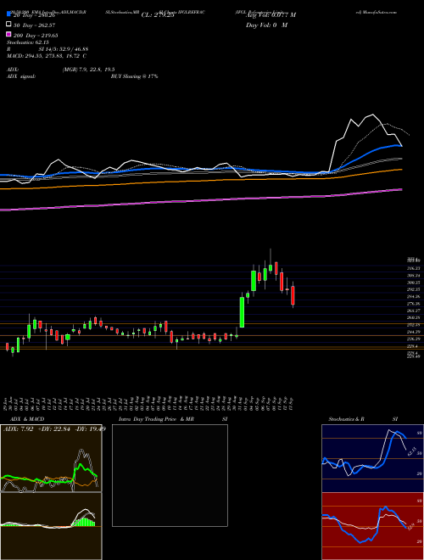Click the magenta 200 Day legend swatch

click(8, 35)
